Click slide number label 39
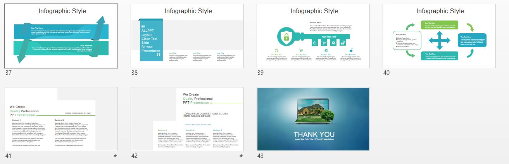This screenshot has height=164, width=509. pyautogui.click(x=261, y=73)
